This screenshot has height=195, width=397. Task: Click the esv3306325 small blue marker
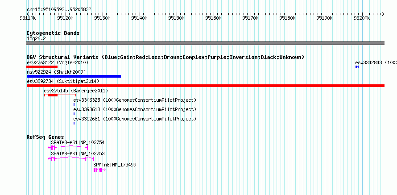[74, 104]
